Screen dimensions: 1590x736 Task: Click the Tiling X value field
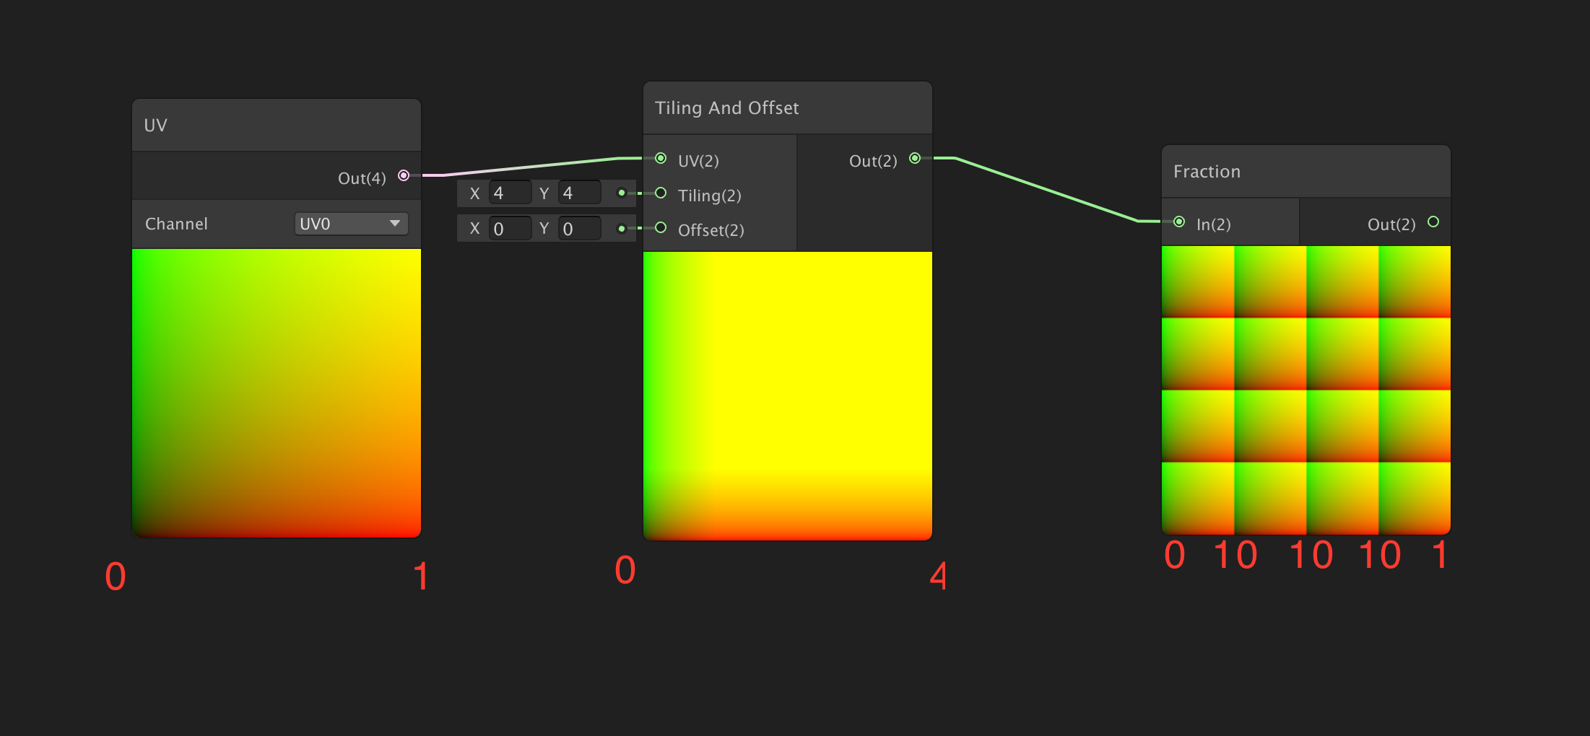[510, 193]
